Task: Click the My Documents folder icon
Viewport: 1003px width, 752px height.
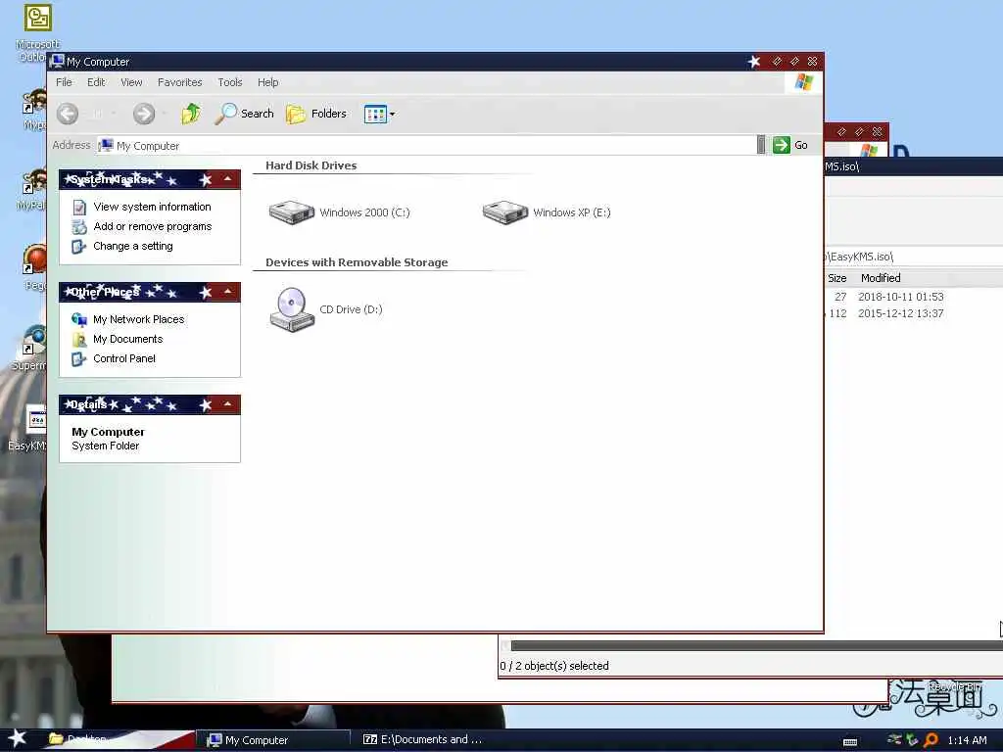Action: point(79,340)
